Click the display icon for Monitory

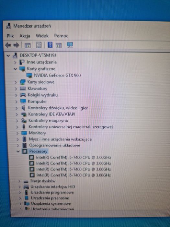tap(24, 133)
